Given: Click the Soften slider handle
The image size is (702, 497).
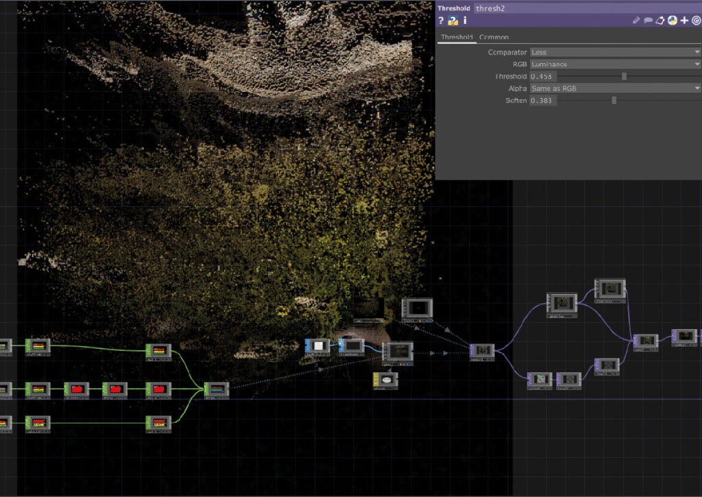Looking at the screenshot, I should pos(614,100).
